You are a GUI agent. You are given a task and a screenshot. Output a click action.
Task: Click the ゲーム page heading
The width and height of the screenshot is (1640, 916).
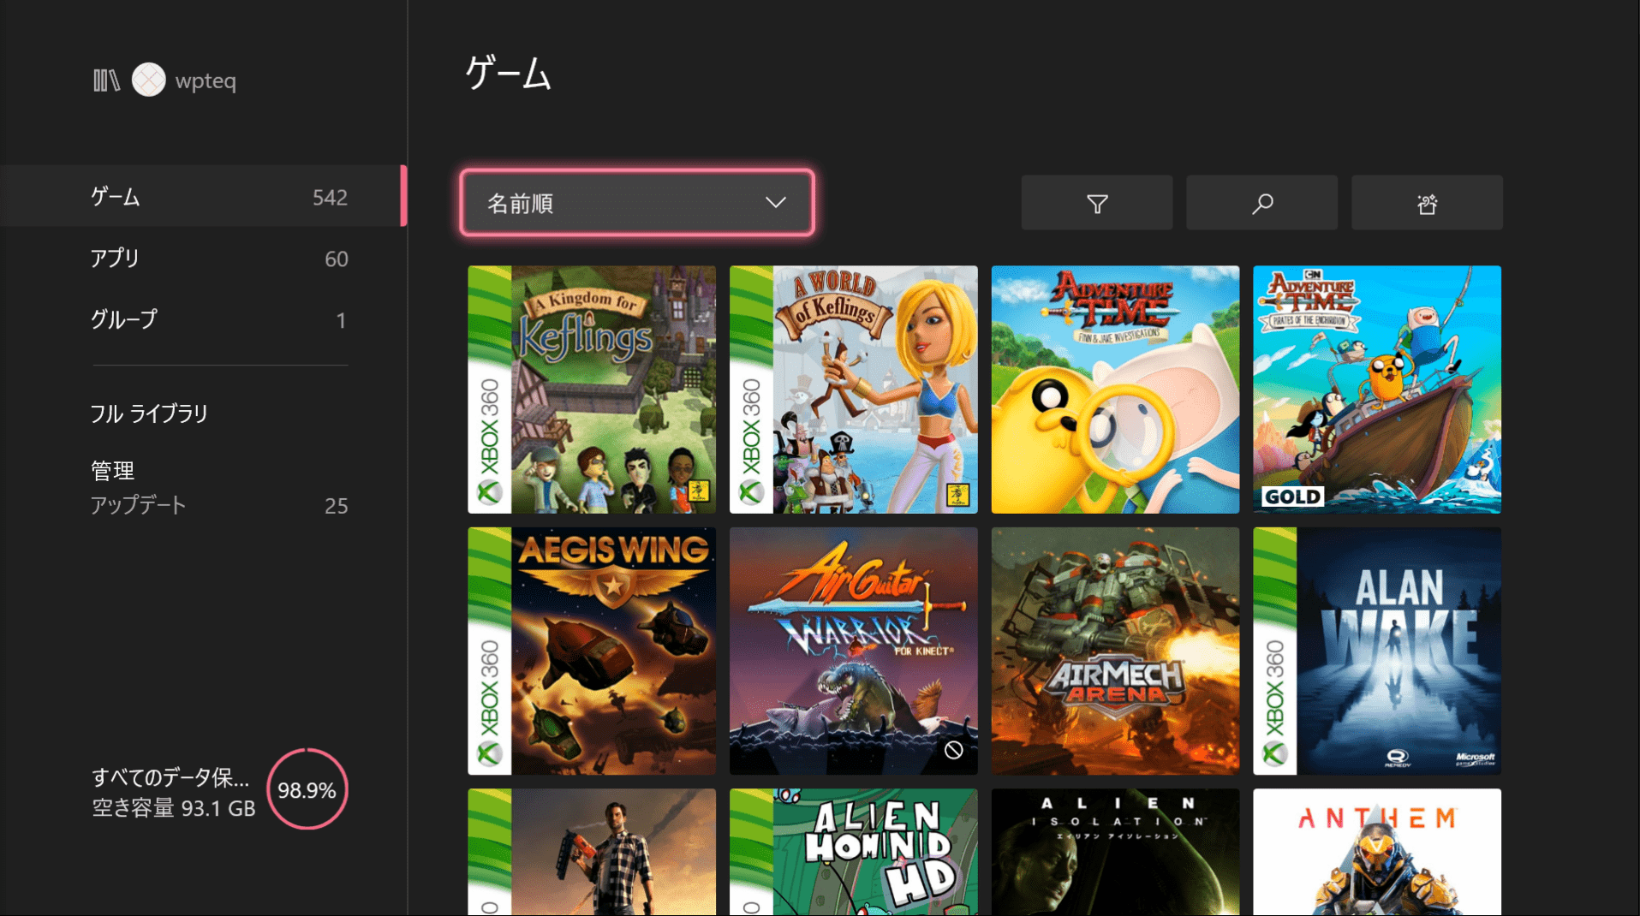[509, 73]
